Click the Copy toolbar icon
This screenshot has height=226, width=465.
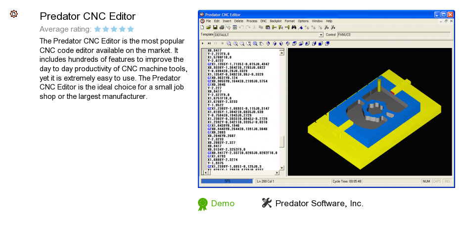[x=261, y=28]
